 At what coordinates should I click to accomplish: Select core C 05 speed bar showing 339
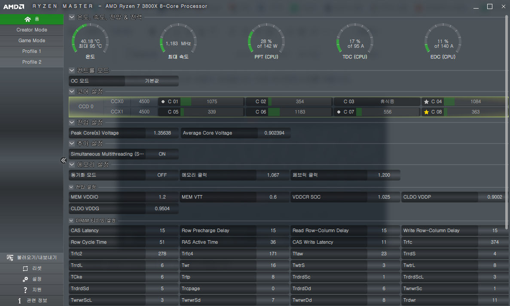click(x=212, y=112)
